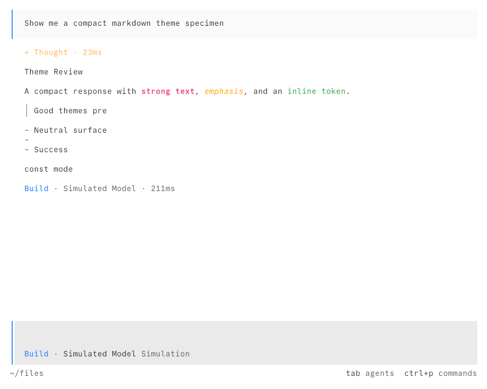The height and width of the screenshot is (389, 487).
Task: Click the green inline token
Action: pos(316,91)
